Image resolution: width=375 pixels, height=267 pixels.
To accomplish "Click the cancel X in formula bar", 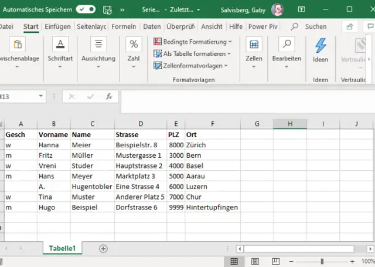I will pyautogui.click(x=71, y=96).
